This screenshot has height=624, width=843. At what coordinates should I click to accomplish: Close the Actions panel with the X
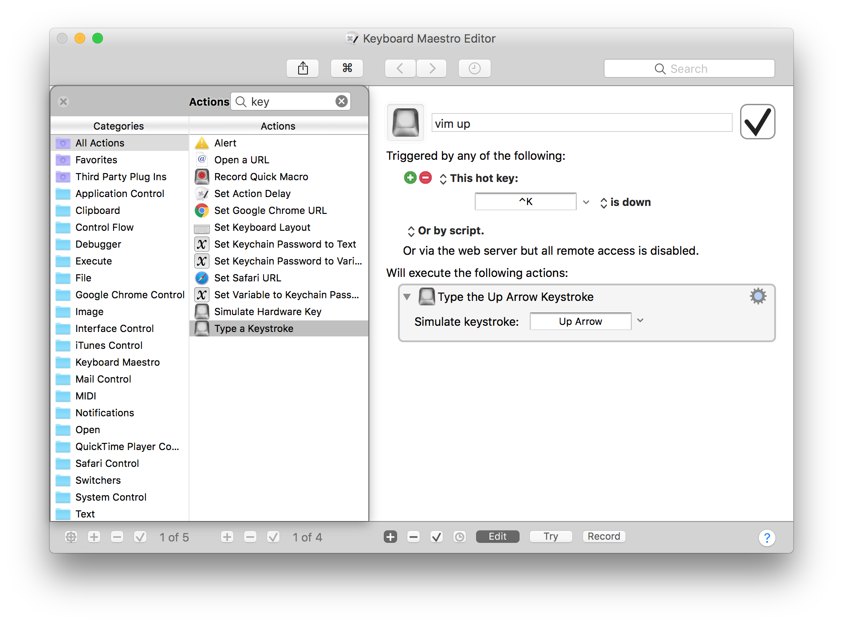click(63, 102)
